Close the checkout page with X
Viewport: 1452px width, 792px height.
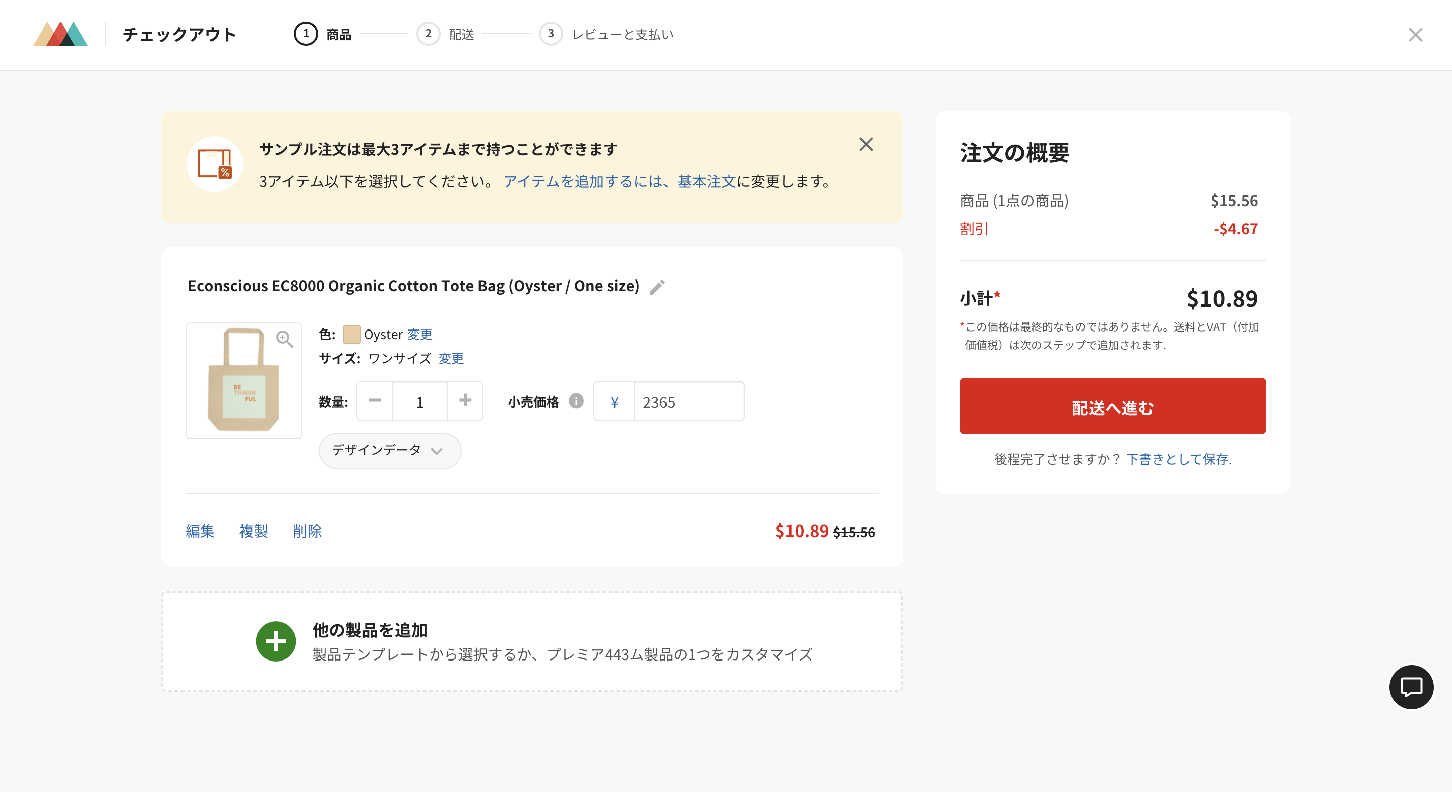coord(1415,35)
